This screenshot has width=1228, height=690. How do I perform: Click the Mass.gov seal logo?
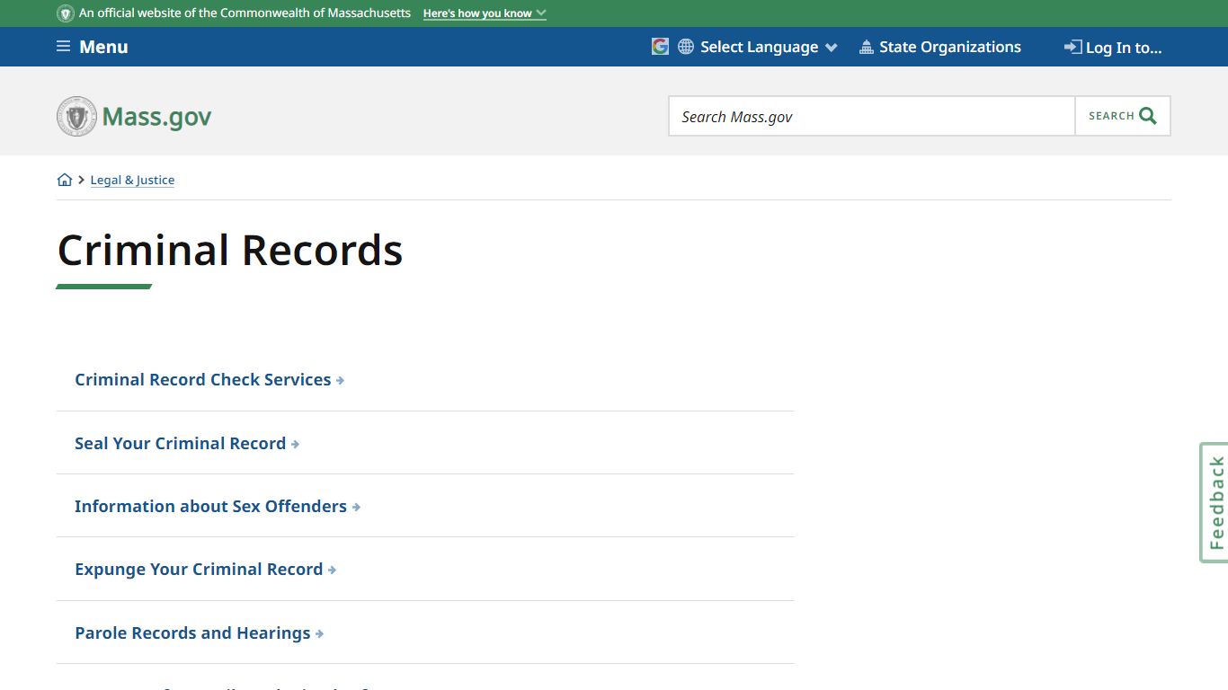76,117
